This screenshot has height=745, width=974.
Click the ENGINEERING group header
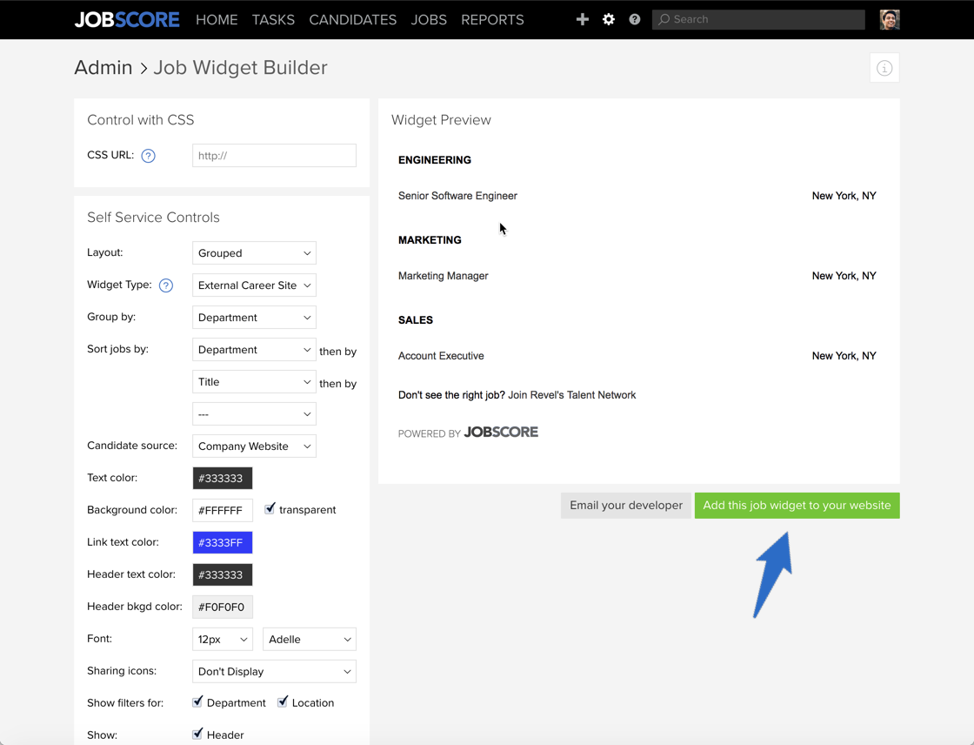435,160
